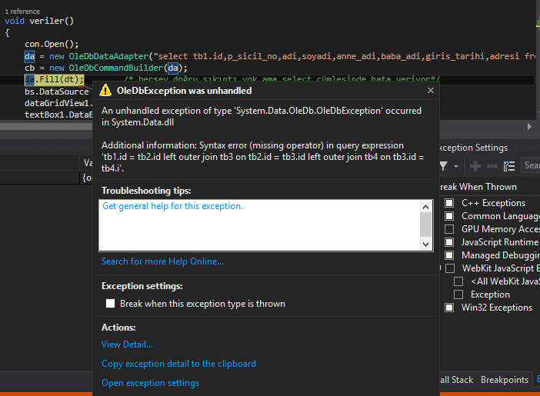Viewport: 540px width, 396px height.
Task: Click the Exception Settings panel title
Action: (474, 148)
